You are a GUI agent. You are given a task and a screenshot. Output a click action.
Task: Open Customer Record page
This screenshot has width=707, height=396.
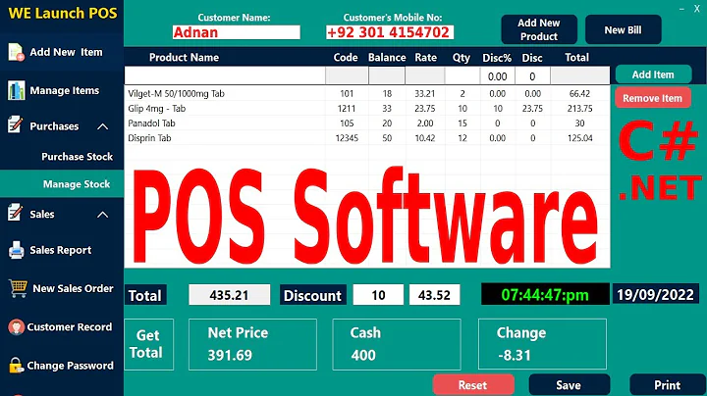pos(62,327)
